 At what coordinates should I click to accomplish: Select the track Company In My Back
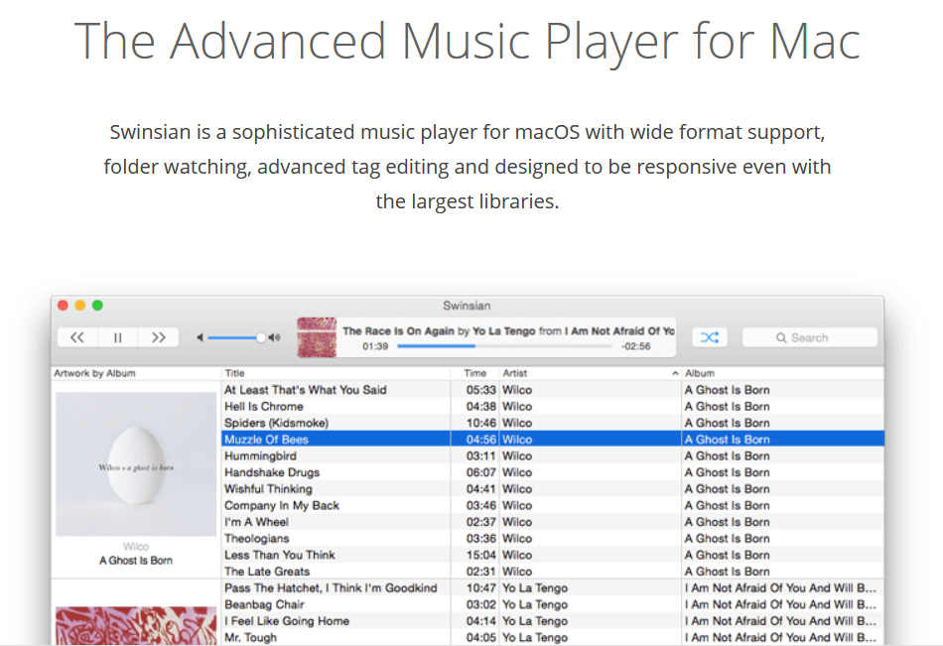coord(552,505)
